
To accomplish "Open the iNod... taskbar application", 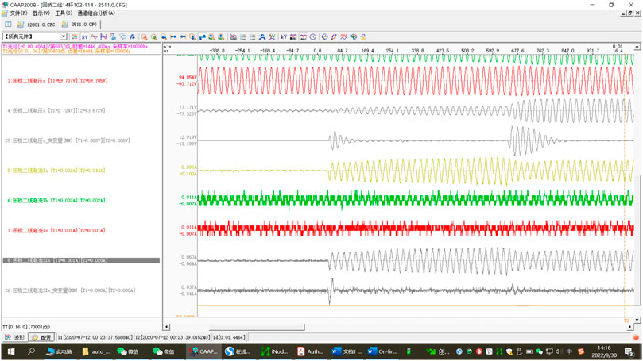I will coord(274,351).
